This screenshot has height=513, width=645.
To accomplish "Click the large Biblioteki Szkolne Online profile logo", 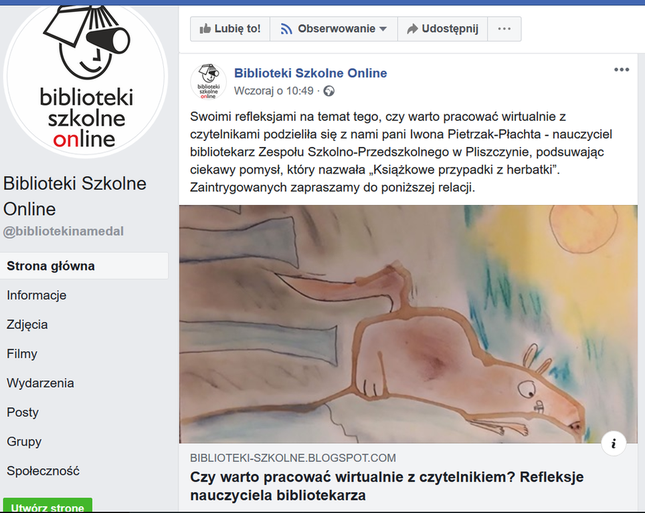I will tap(86, 77).
